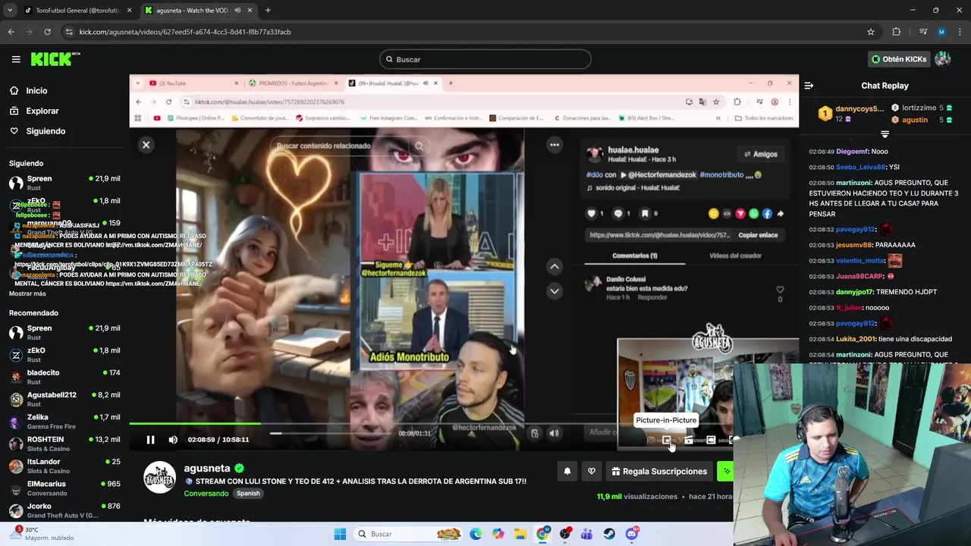Click username Diegoemf in chat
The height and width of the screenshot is (546, 971).
point(852,152)
